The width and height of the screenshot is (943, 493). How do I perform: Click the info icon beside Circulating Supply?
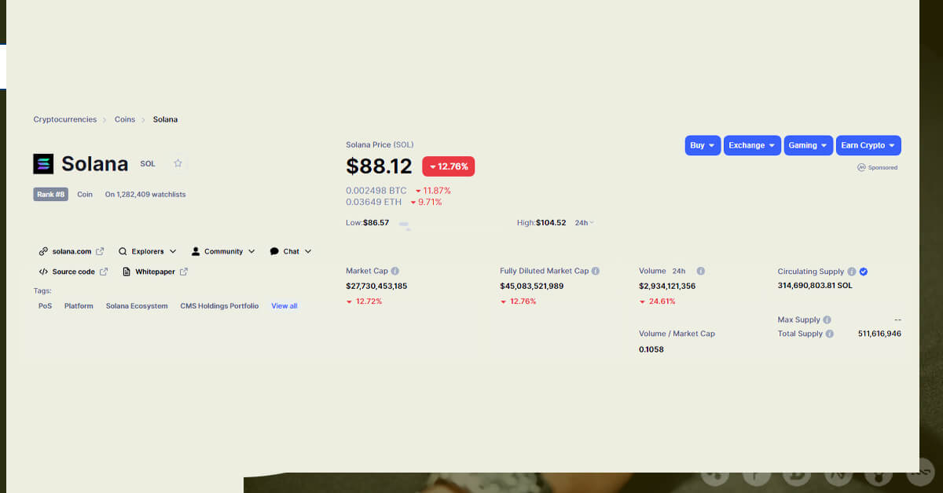point(852,272)
